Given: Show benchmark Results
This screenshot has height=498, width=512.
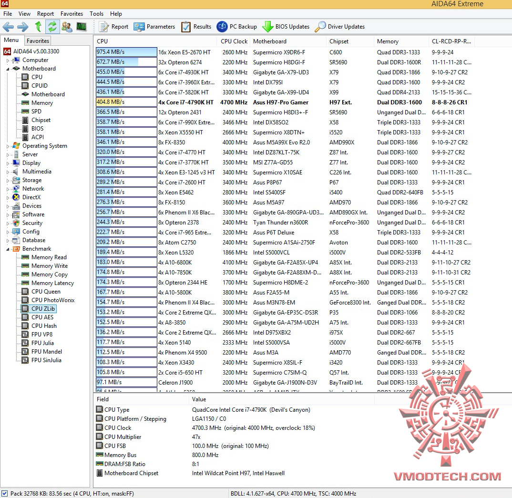Looking at the screenshot, I should 196,27.
